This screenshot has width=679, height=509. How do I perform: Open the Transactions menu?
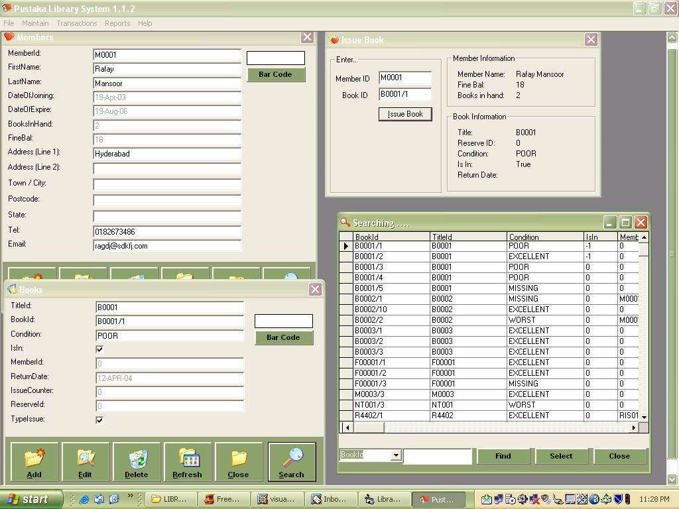[76, 23]
